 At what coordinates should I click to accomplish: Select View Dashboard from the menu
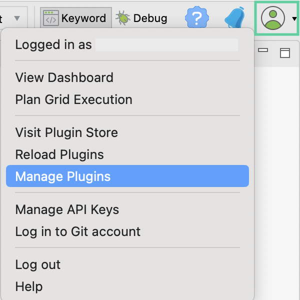64,77
